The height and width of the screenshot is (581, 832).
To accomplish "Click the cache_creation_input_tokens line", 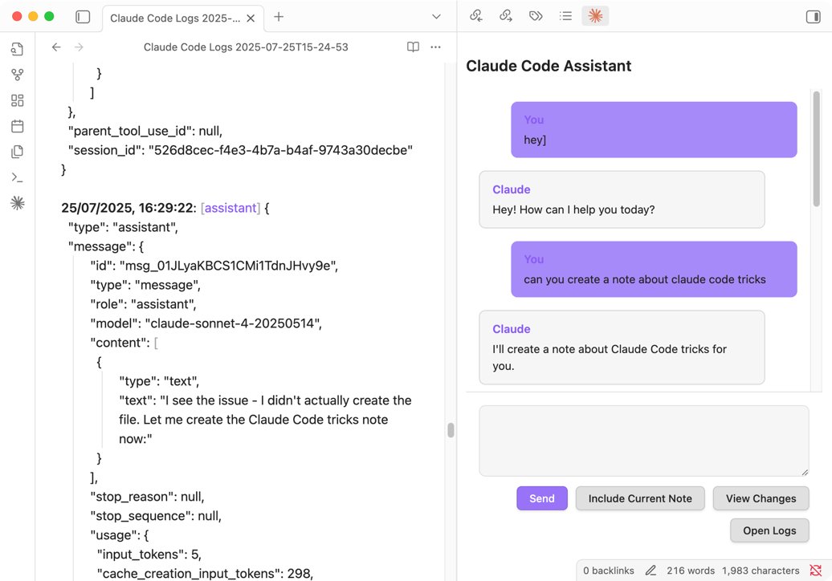I will tap(205, 574).
